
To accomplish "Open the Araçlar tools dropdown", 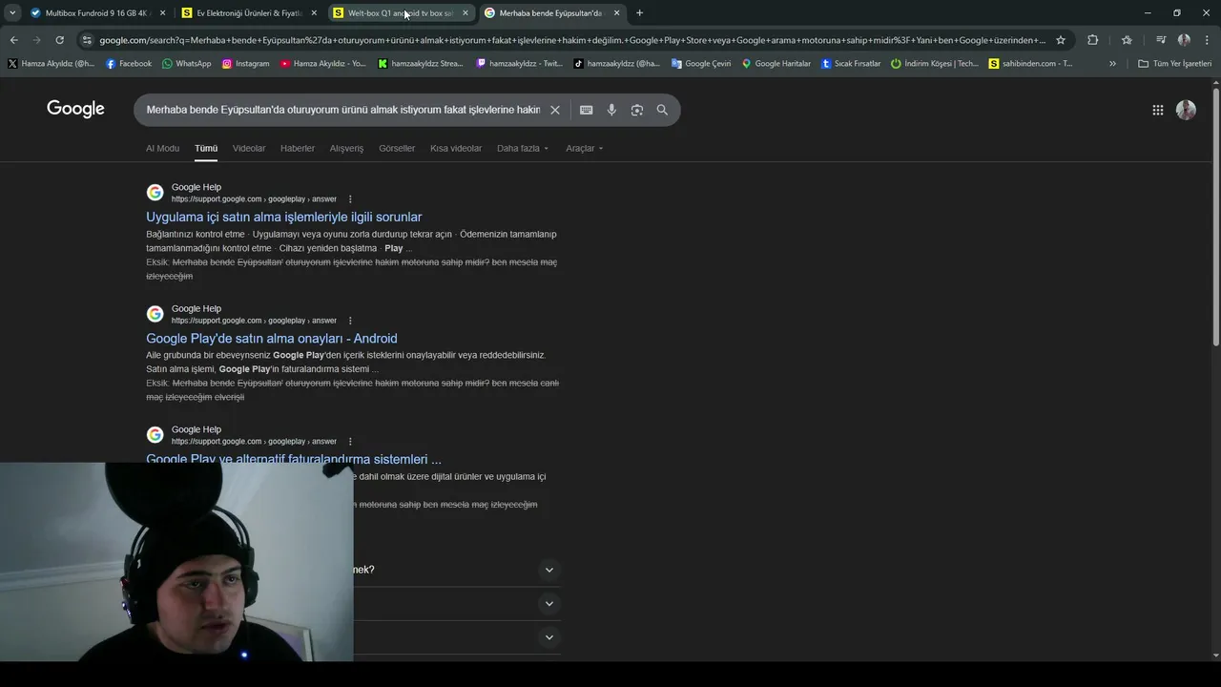I will click(x=584, y=148).
